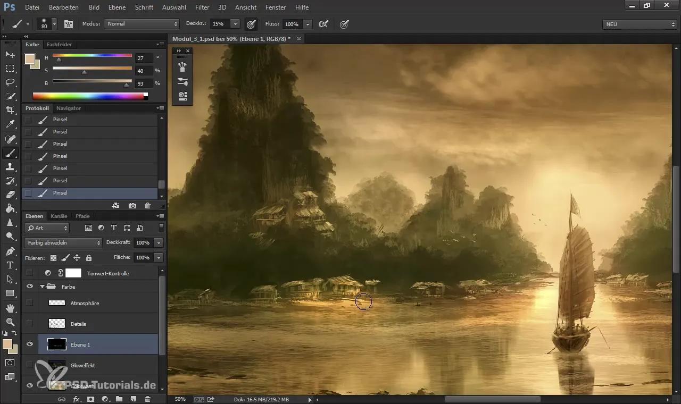Delete current history state with trash icon
The height and width of the screenshot is (404, 681).
click(147, 206)
